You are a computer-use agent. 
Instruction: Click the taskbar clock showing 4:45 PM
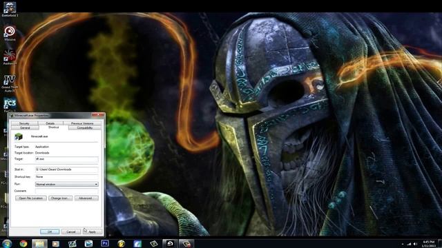[x=428, y=244]
